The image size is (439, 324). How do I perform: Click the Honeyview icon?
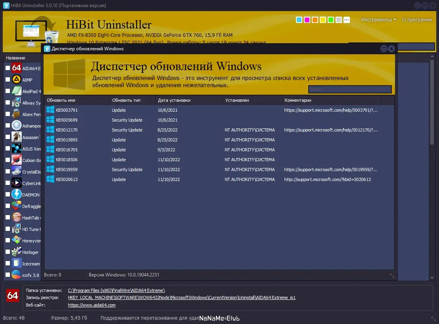coord(17,240)
